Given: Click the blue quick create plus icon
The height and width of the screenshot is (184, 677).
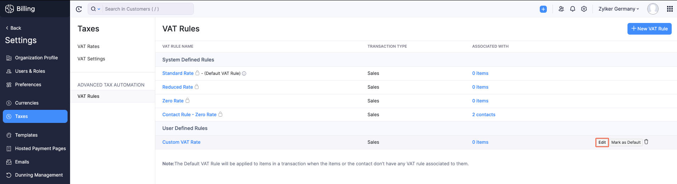Looking at the screenshot, I should click(543, 9).
